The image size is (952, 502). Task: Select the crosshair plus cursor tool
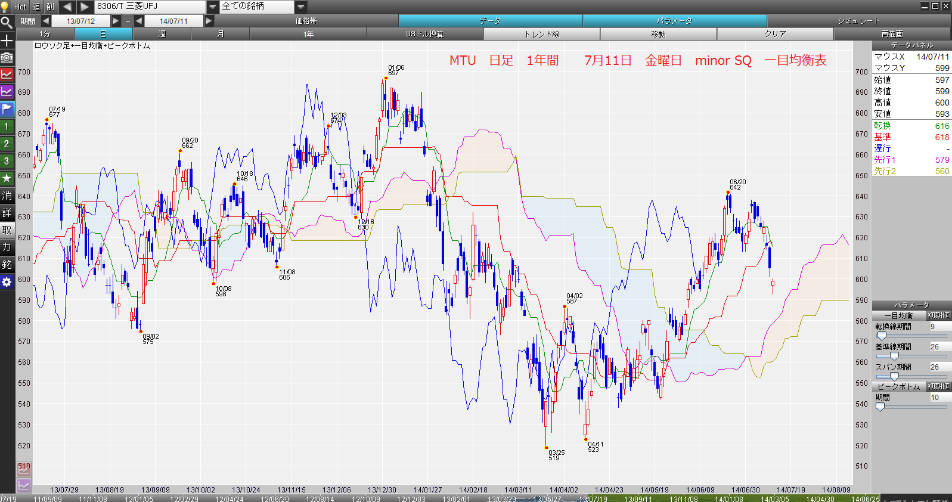(x=7, y=40)
